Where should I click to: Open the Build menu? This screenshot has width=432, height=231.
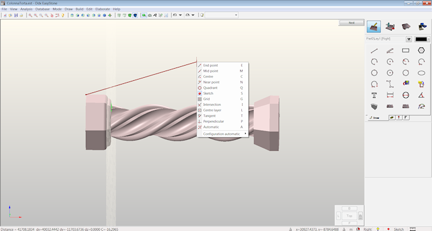[x=79, y=9]
